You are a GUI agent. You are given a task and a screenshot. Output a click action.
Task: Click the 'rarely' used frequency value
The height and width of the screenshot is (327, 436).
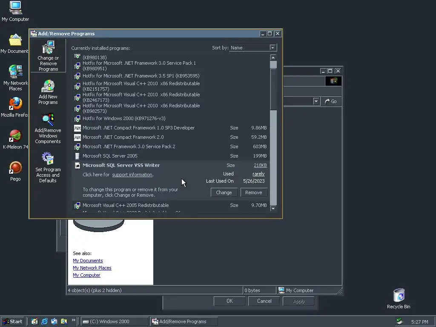258,174
